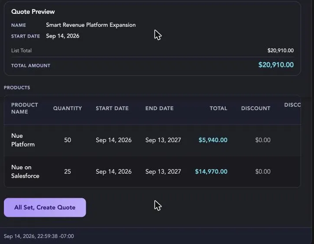Click the $14,970.00 total amount
The height and width of the screenshot is (244, 314).
coord(211,171)
